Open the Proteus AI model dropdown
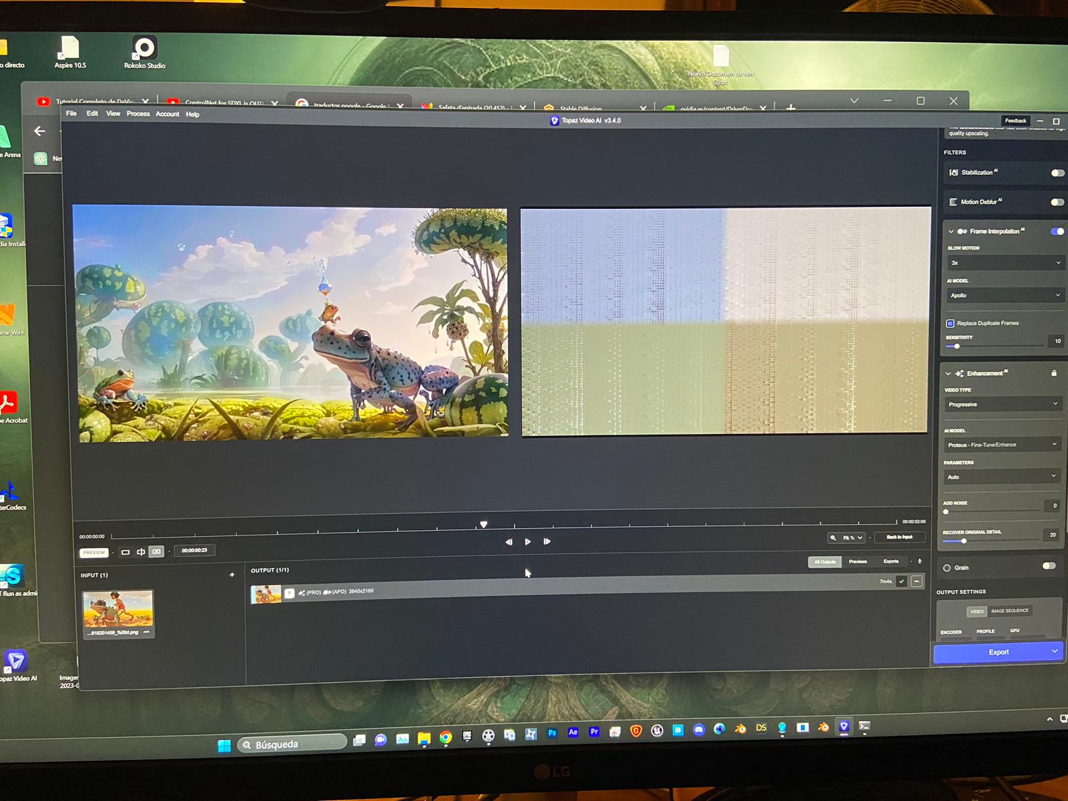 [1003, 445]
